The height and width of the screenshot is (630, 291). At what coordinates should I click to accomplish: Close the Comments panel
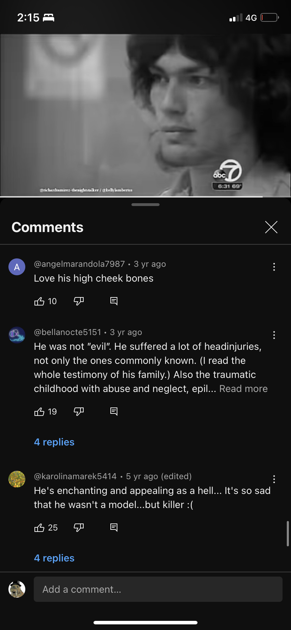[x=271, y=227]
